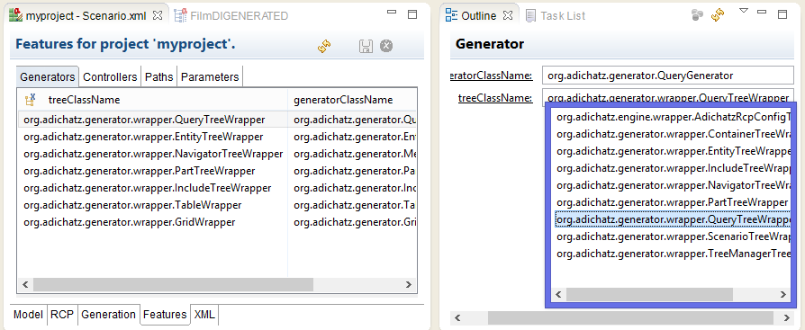Click the generators table scrollbar left arrow
This screenshot has width=805, height=330.
point(24,284)
